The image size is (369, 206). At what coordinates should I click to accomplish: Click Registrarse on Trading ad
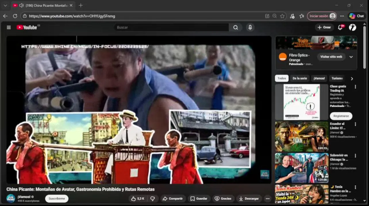click(341, 116)
